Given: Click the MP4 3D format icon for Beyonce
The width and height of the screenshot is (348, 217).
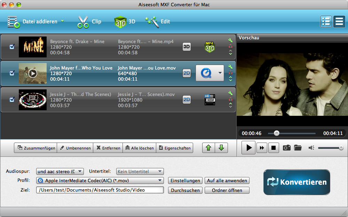Looking at the screenshot, I should point(209,47).
